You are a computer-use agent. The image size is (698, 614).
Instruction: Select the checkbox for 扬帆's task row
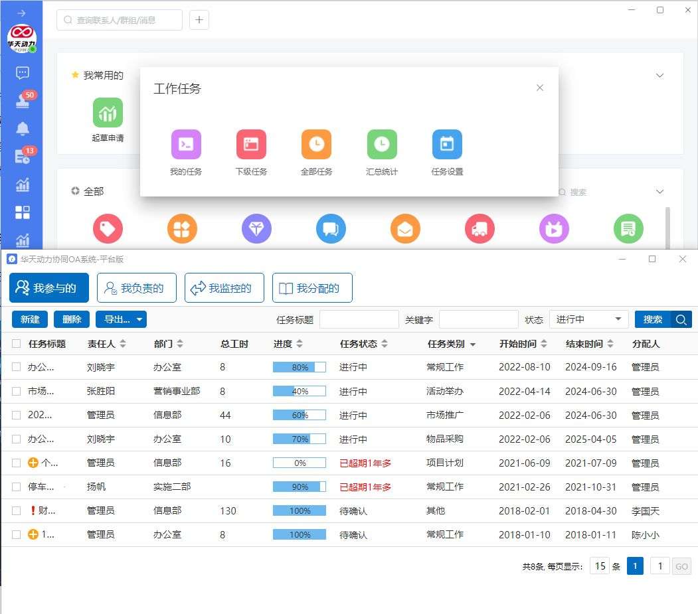tap(17, 487)
